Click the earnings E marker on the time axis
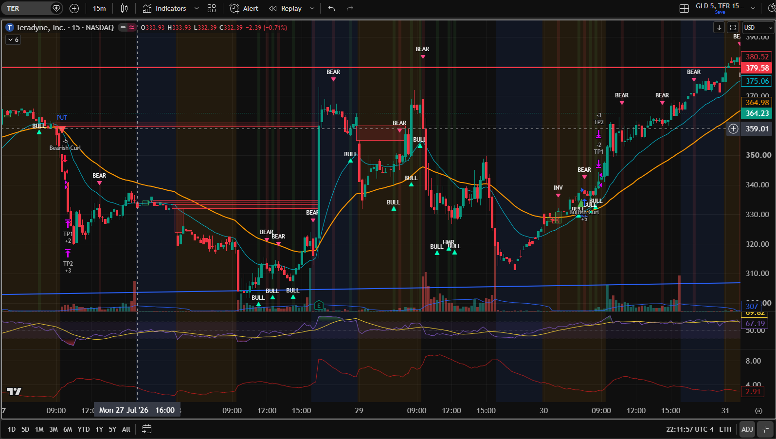The image size is (776, 439). tap(319, 306)
